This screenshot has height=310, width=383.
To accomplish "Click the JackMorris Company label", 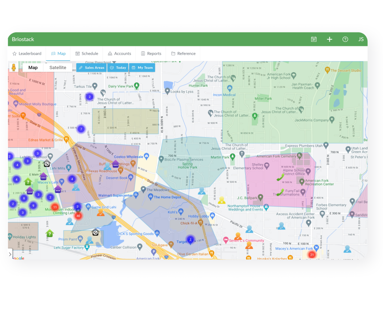I will 312,120.
